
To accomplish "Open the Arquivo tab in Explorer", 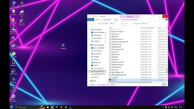I will 91,20.
